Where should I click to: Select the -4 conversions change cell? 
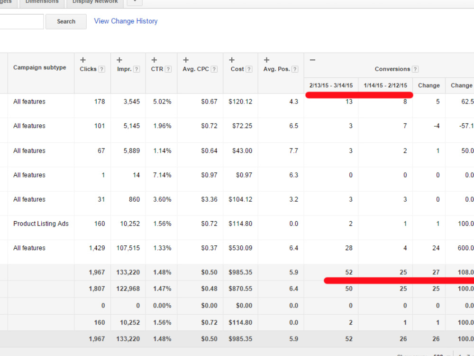pos(437,126)
